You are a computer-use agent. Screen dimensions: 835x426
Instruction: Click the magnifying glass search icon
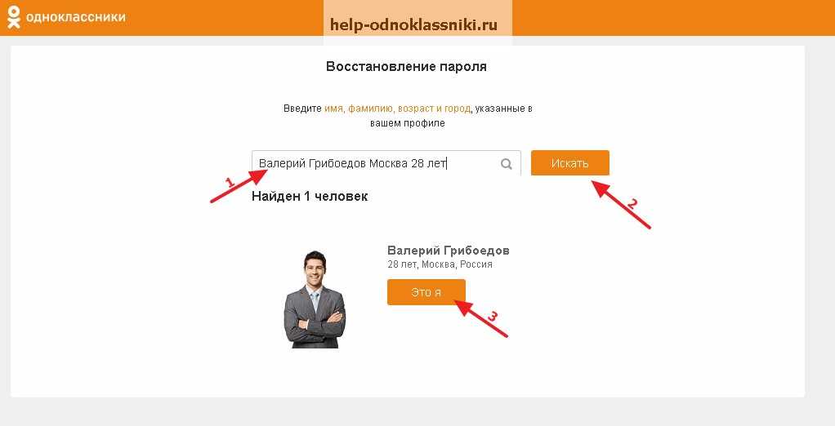point(507,164)
